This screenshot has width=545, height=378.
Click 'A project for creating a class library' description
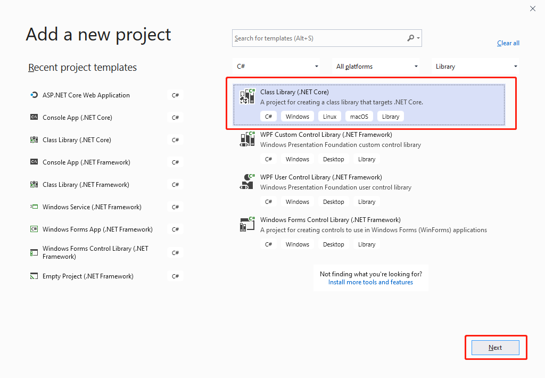pos(342,102)
